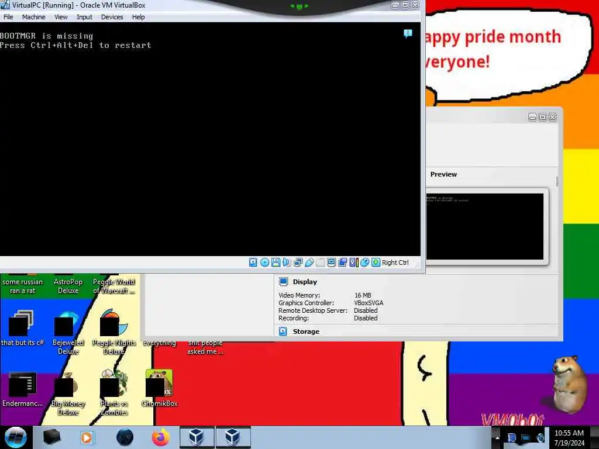The width and height of the screenshot is (599, 449).
Task: Click the Recording Disabled value
Action: pyautogui.click(x=366, y=318)
